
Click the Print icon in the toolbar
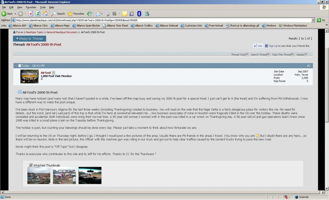click(x=107, y=14)
